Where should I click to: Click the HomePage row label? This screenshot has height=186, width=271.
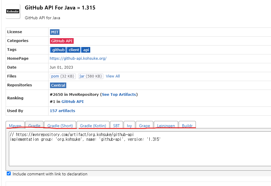pos(18,58)
